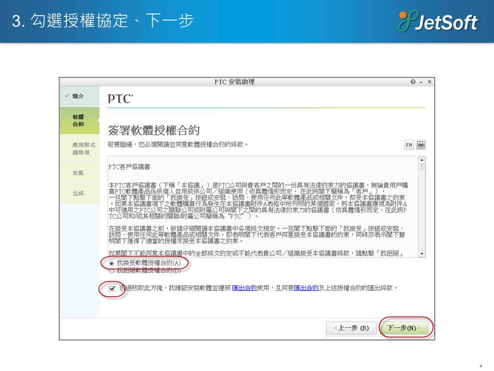Go to 簡介 step in sidebar

[78, 97]
